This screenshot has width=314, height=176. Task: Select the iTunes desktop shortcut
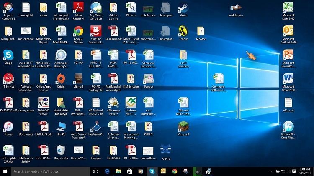(x=8, y=127)
